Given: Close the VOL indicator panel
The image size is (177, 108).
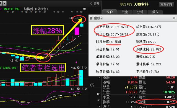Looking at the screenshot, I should tap(86, 68).
